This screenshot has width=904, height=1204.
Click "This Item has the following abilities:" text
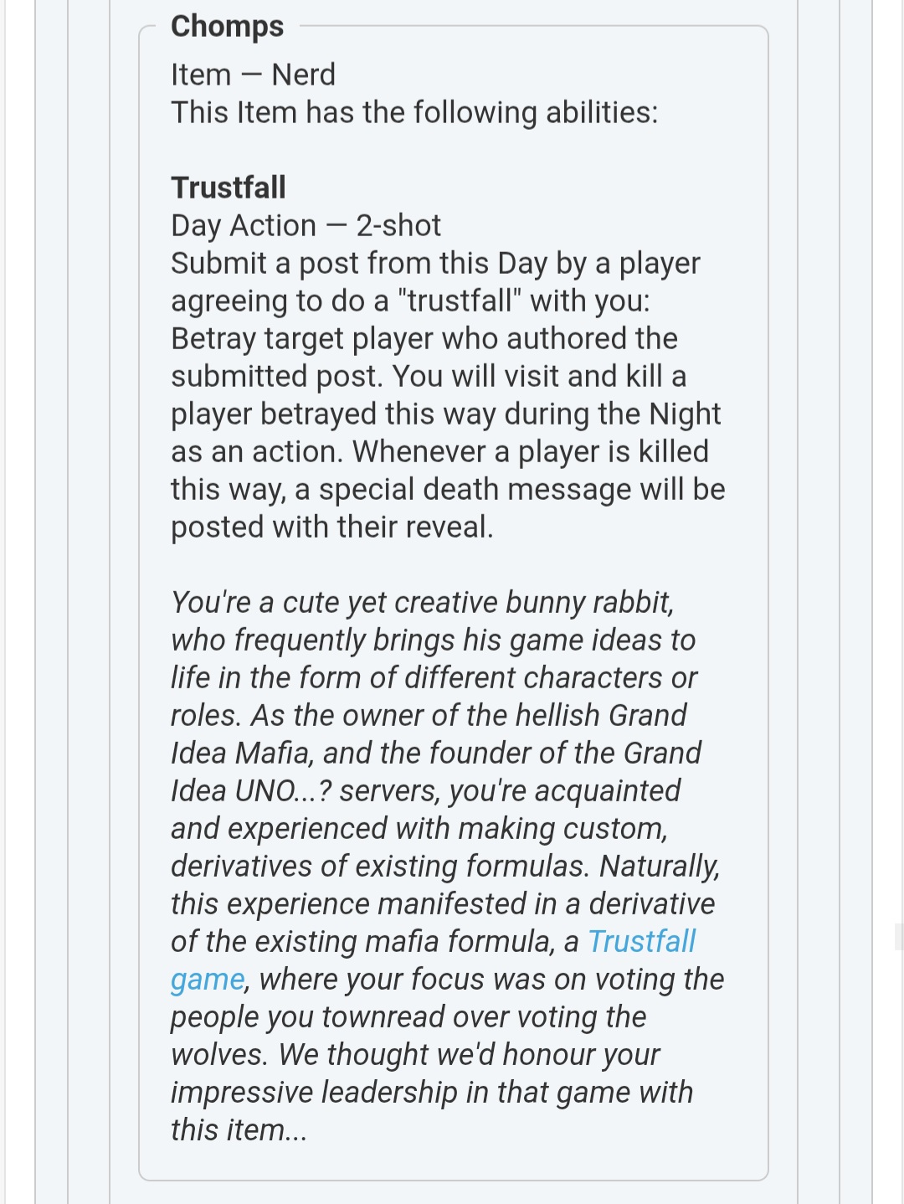point(414,112)
